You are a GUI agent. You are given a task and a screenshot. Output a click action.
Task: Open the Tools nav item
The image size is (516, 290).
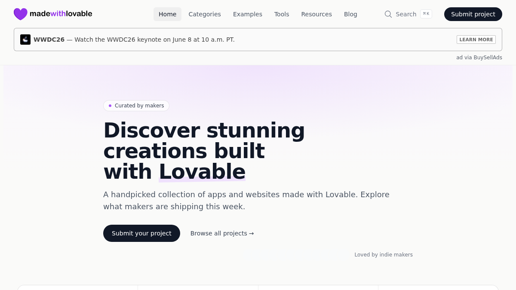click(x=282, y=14)
